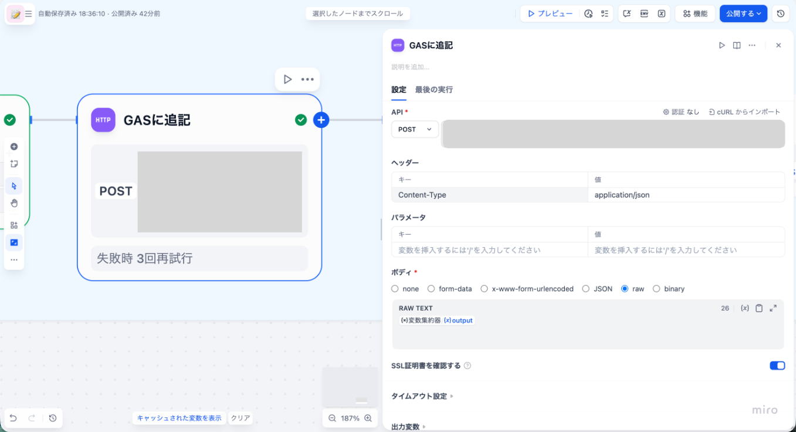Click the Content-Type header key field
796x432 pixels.
[489, 195]
